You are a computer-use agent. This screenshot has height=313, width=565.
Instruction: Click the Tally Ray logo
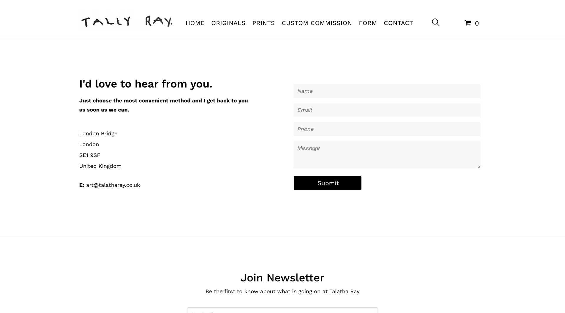coord(127,21)
